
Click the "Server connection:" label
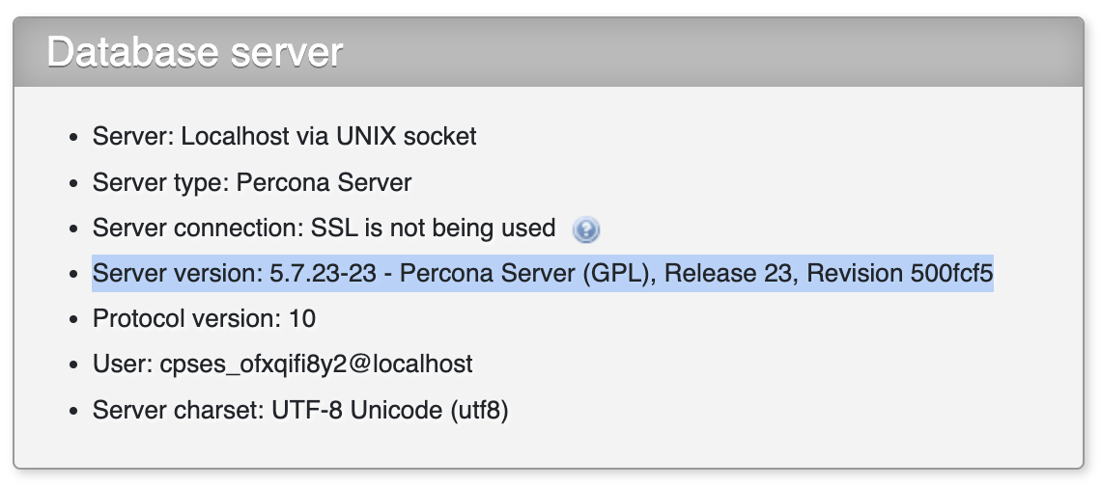198,229
